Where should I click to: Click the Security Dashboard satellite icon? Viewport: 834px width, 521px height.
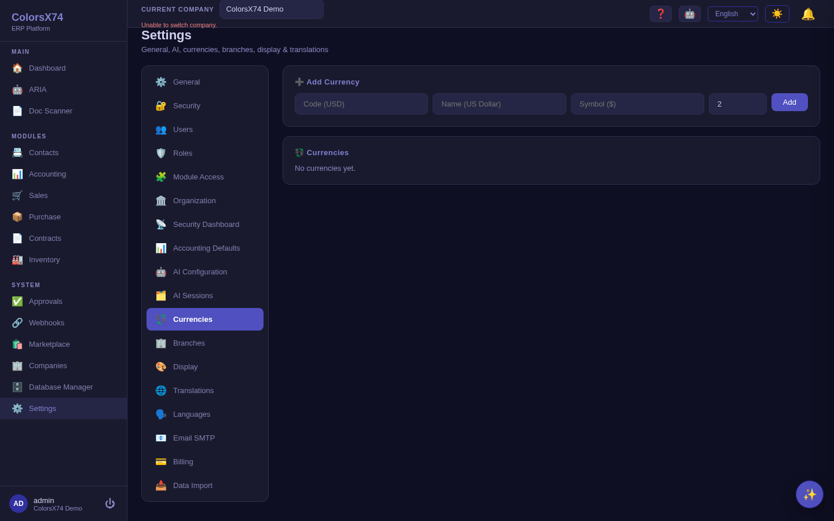[161, 225]
